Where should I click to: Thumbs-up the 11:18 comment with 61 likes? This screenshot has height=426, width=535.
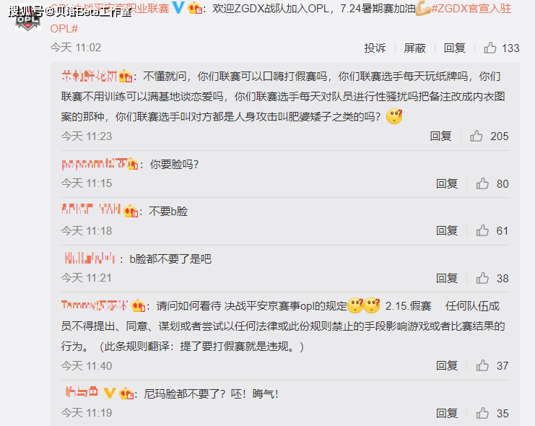(482, 231)
